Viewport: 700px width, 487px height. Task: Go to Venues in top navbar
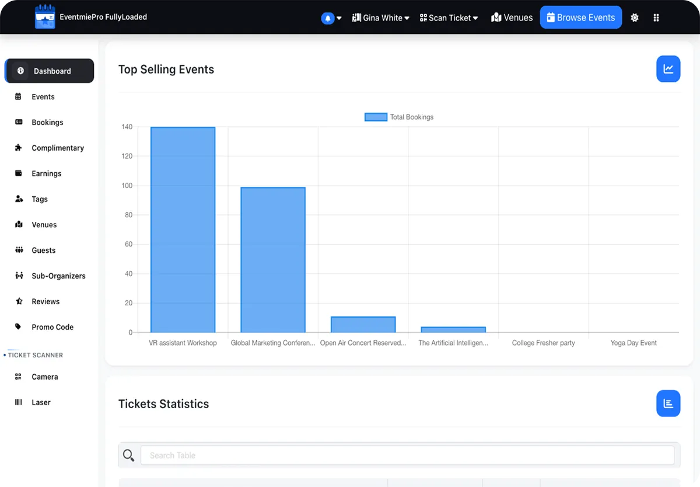click(512, 18)
